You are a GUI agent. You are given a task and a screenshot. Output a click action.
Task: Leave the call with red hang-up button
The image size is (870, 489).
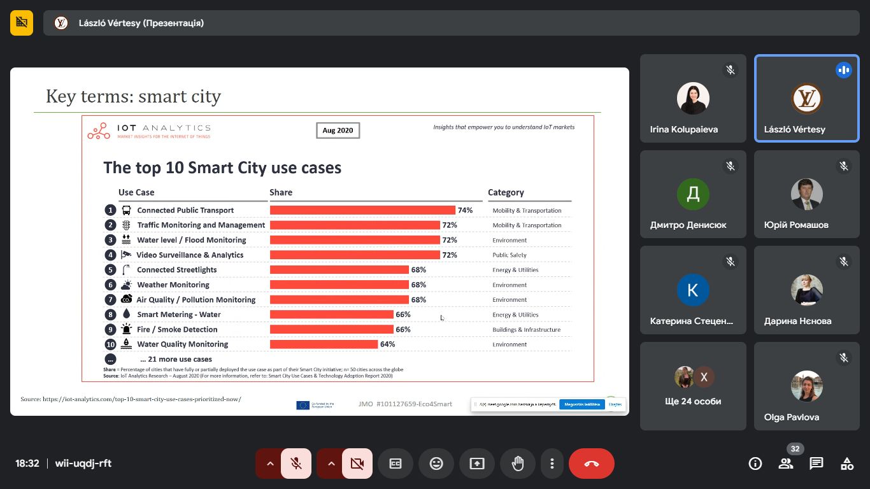pyautogui.click(x=592, y=464)
